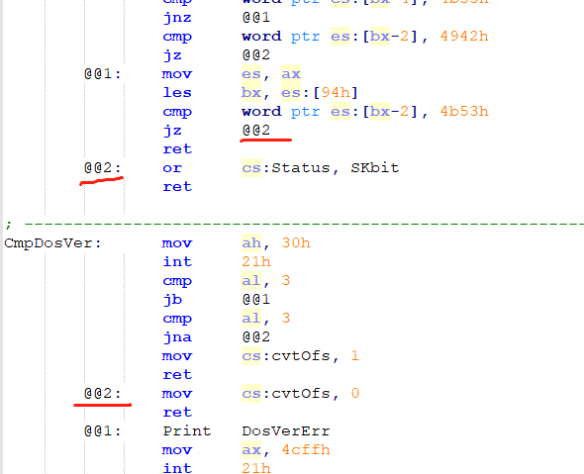The width and height of the screenshot is (584, 474).
Task: Click the 4b53h constant below les instruction
Action: click(464, 112)
